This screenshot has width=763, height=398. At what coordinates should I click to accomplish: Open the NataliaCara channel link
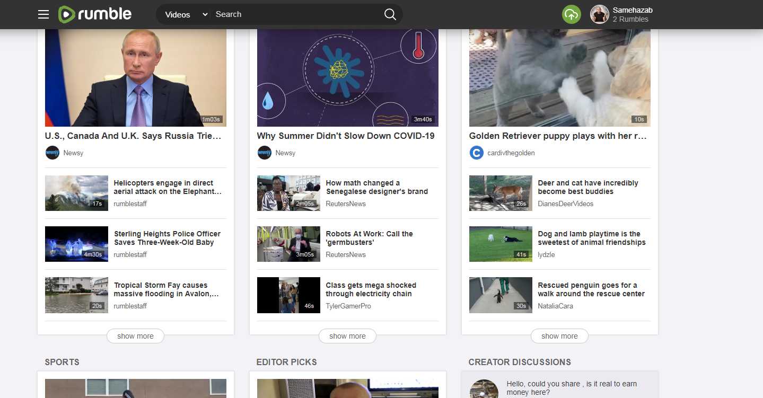coord(555,306)
